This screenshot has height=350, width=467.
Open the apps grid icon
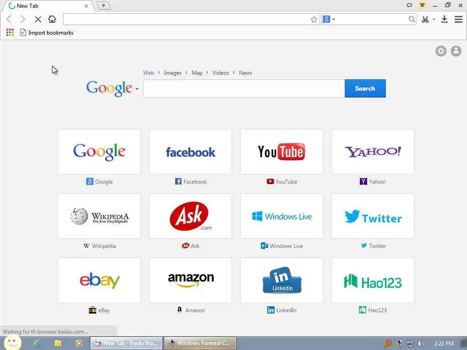(10, 32)
